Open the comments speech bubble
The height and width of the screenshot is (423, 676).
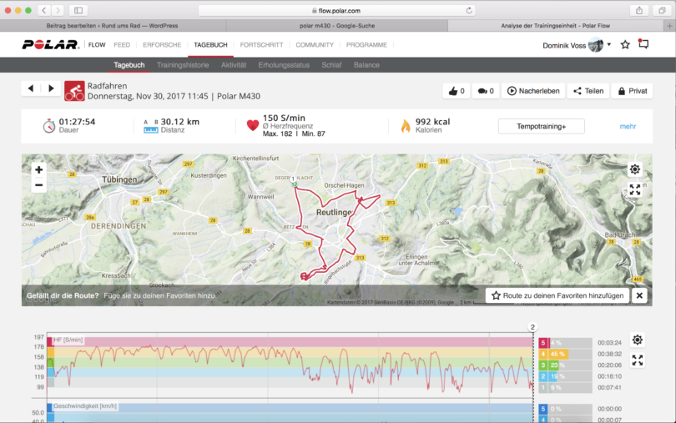pos(485,91)
